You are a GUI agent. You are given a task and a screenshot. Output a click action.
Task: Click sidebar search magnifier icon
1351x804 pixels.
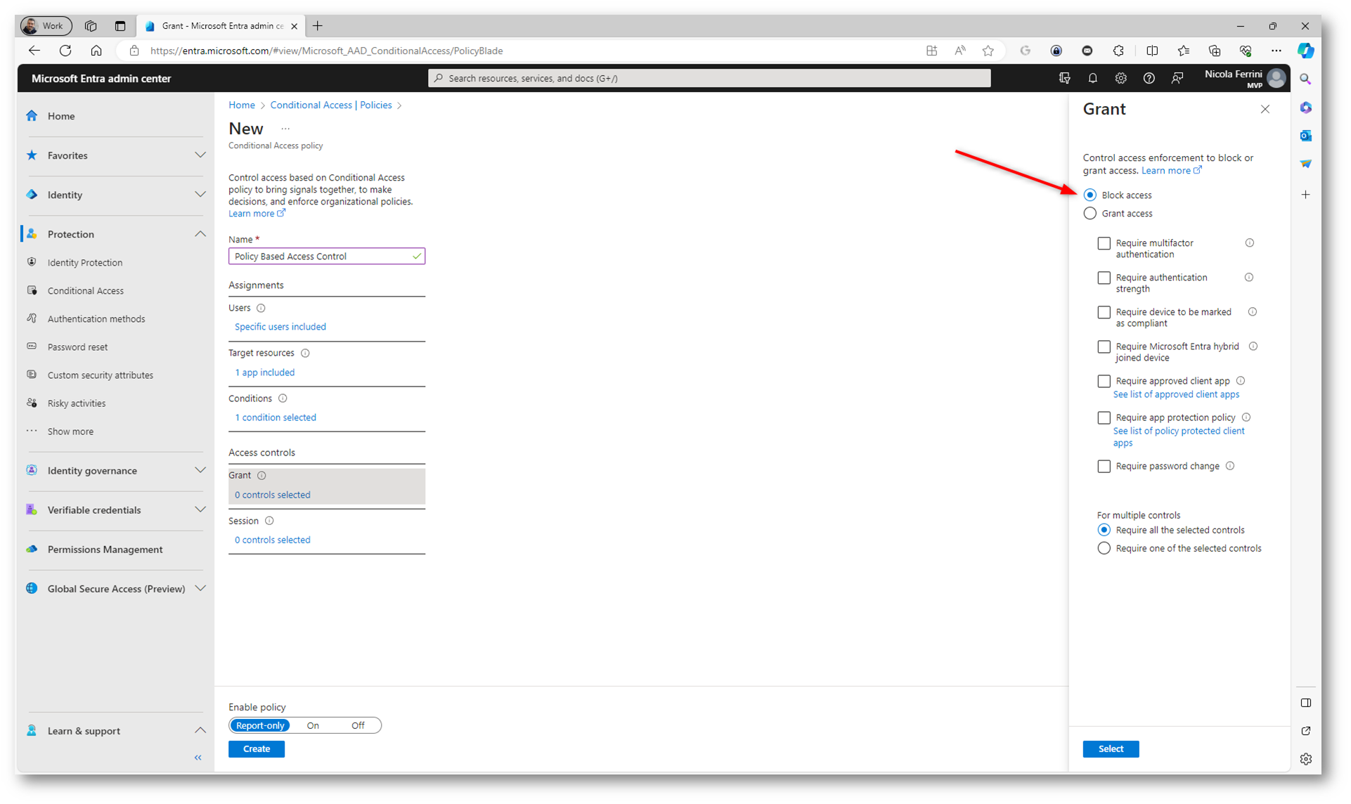coord(1305,79)
